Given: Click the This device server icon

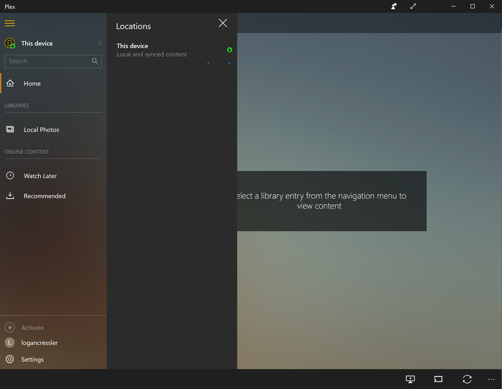Looking at the screenshot, I should 10,43.
